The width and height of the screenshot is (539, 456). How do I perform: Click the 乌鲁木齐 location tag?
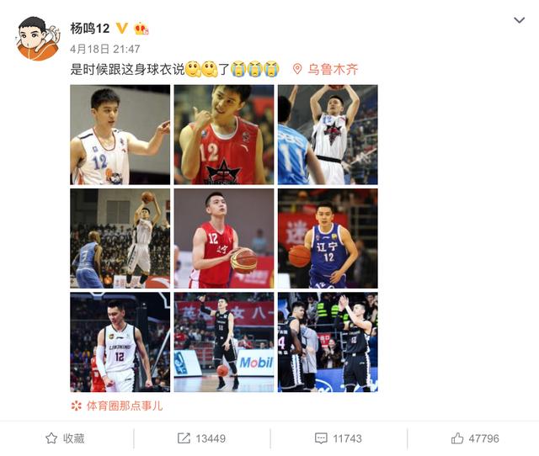tap(333, 69)
